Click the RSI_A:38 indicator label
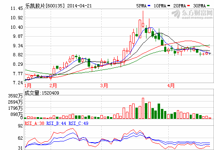The height and width of the screenshot is (150, 214). pyautogui.click(x=35, y=123)
